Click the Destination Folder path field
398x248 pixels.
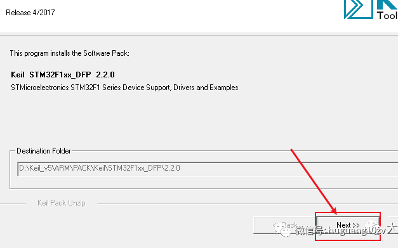tap(208, 169)
